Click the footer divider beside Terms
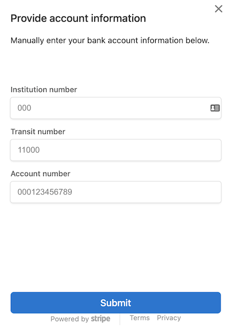This screenshot has height=331, width=228. point(120,319)
